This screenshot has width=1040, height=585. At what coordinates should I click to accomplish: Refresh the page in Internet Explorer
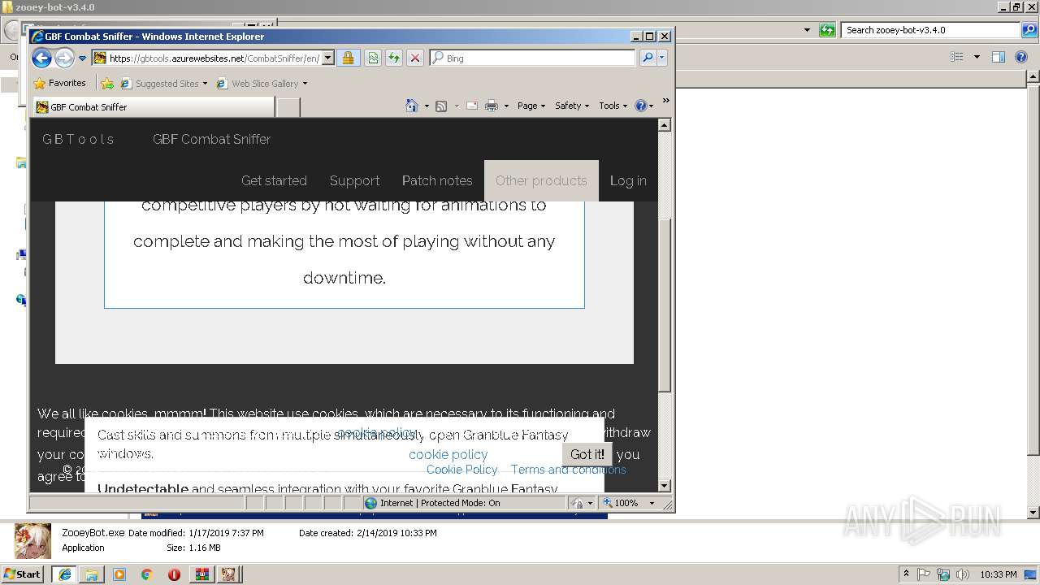(x=394, y=58)
